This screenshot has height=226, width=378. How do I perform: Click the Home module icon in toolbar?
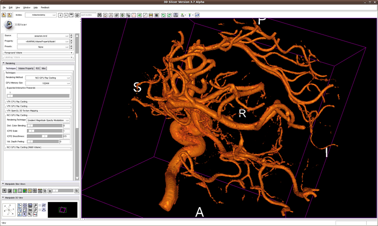(x=105, y=16)
